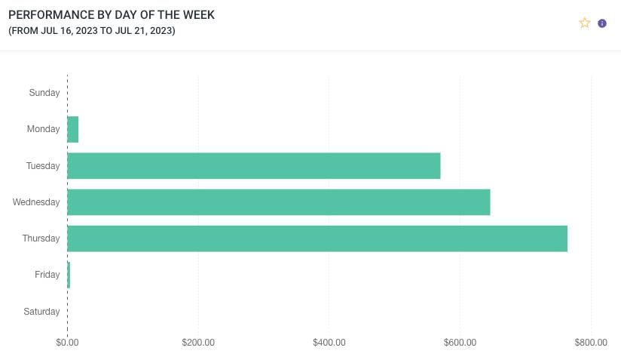This screenshot has height=363, width=621.
Task: Click the Tuesday performance bar
Action: point(253,166)
